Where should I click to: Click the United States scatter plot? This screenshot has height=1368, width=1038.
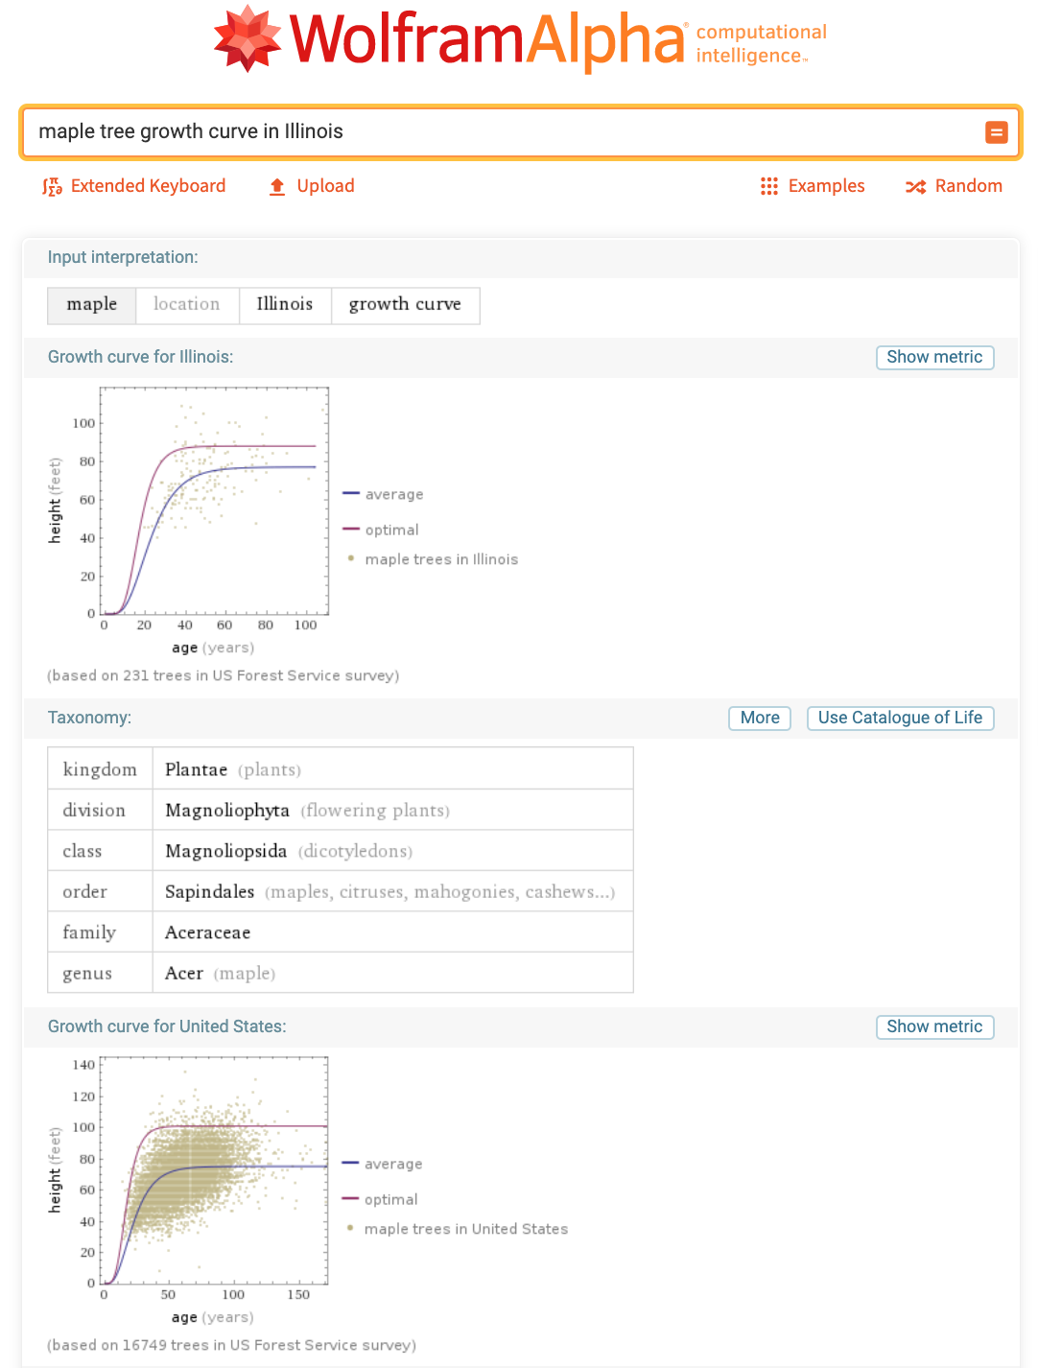(213, 1170)
